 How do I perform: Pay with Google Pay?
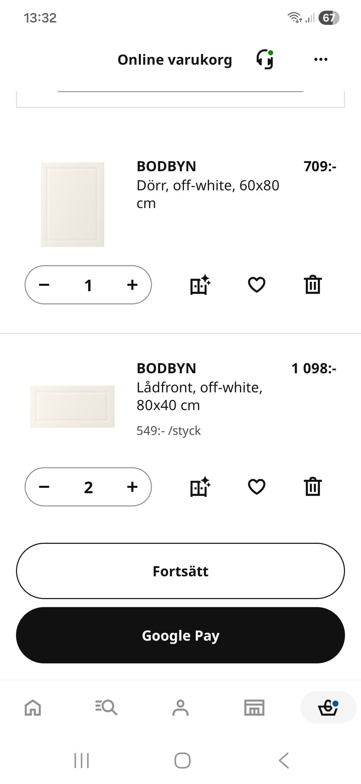click(x=180, y=635)
